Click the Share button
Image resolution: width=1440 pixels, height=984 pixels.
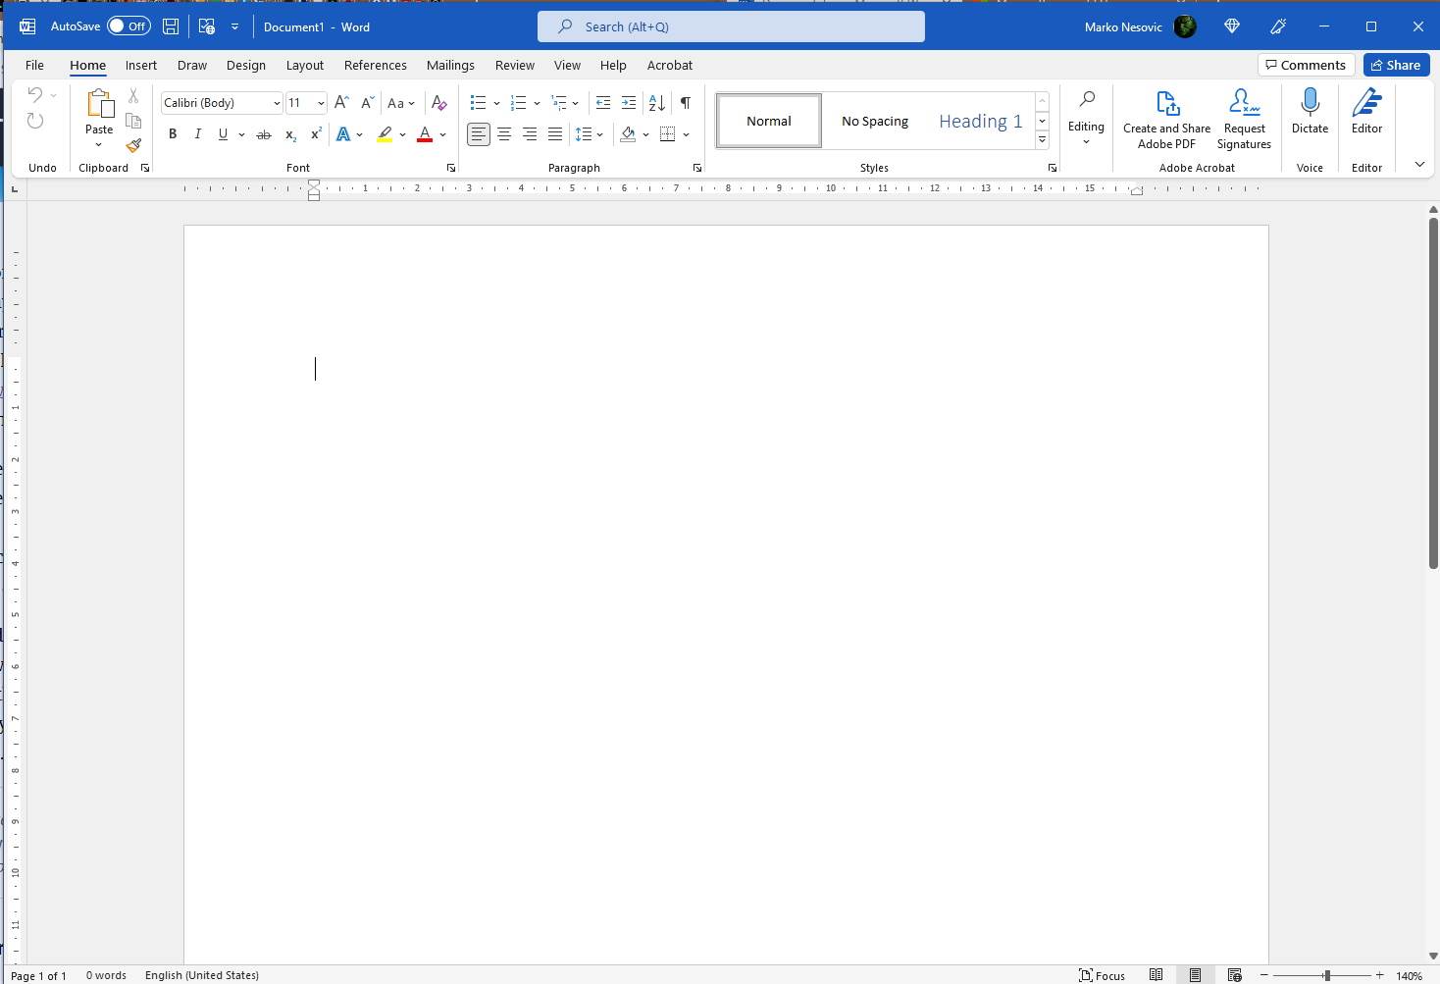click(x=1396, y=65)
